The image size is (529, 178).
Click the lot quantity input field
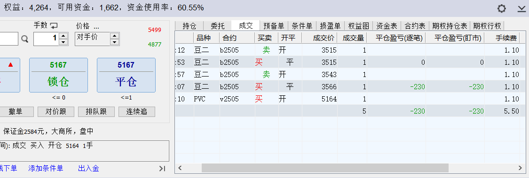46,39
